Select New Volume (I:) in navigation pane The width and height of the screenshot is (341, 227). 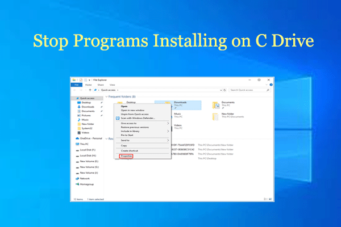[x=89, y=173]
